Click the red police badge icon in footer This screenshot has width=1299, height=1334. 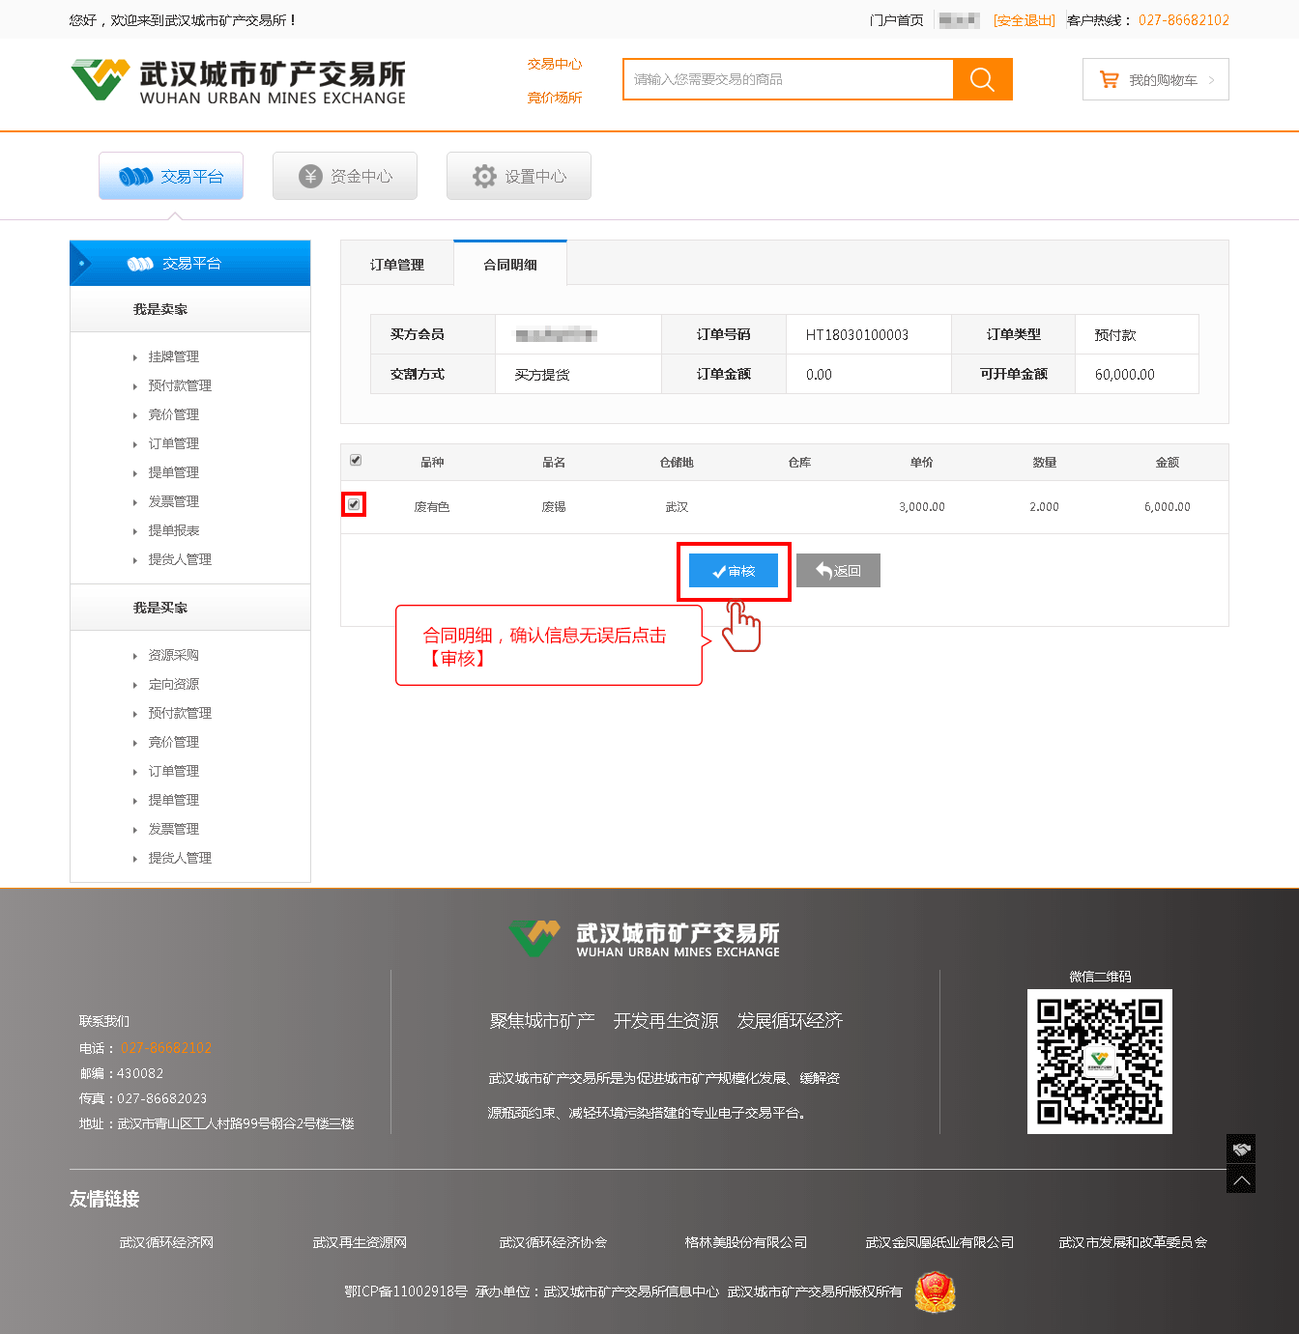pyautogui.click(x=935, y=1291)
